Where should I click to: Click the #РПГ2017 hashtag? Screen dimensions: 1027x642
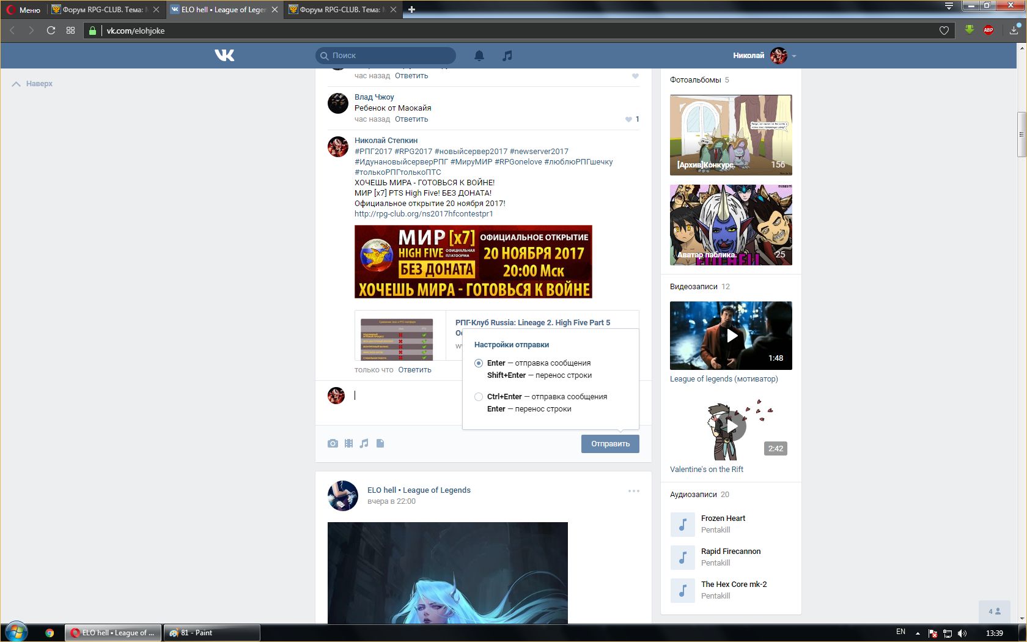[x=374, y=152]
